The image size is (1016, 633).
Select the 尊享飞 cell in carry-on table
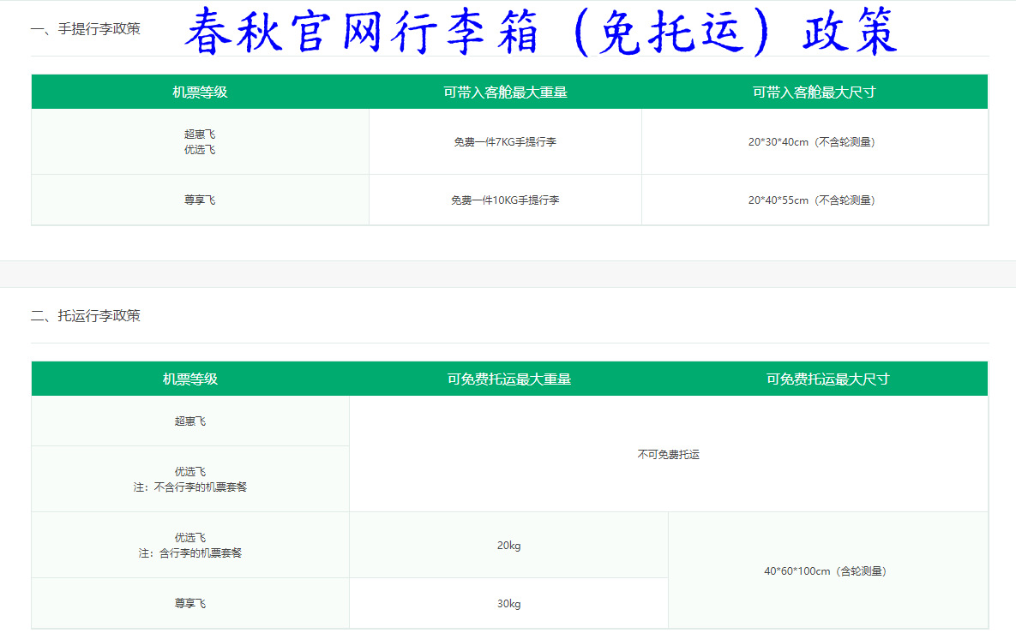point(201,200)
